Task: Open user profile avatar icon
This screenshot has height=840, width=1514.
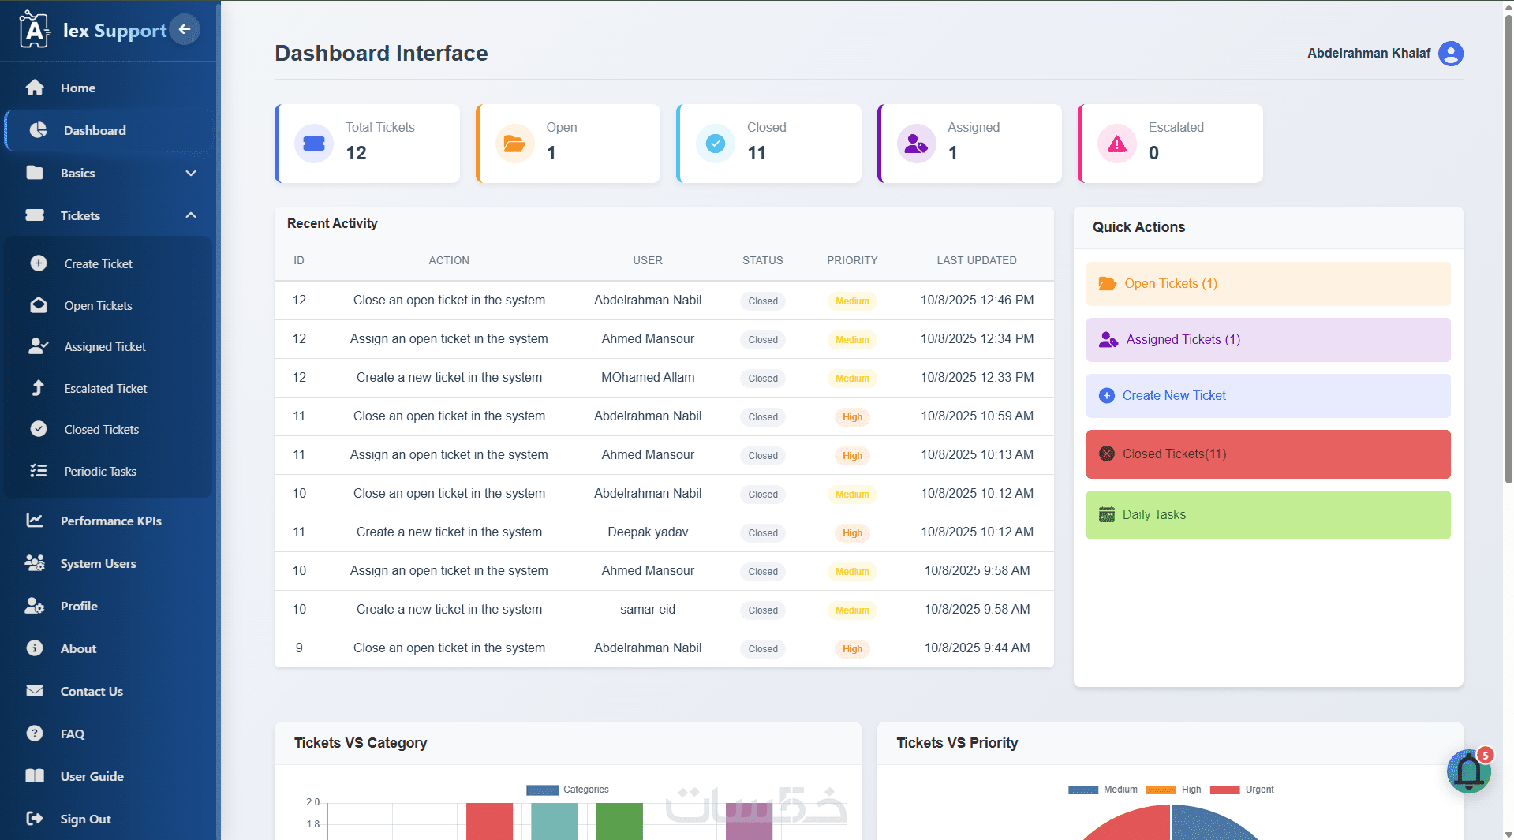Action: pos(1451,54)
